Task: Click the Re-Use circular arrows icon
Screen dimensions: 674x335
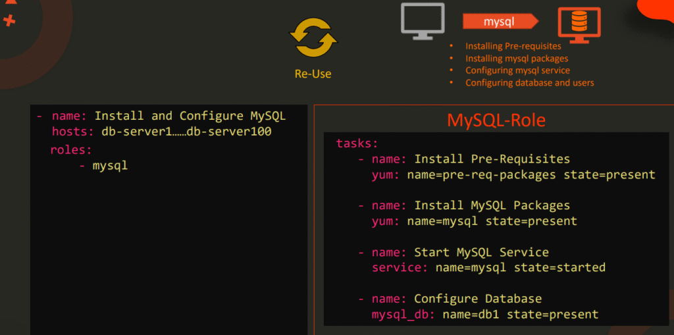Action: tap(313, 37)
